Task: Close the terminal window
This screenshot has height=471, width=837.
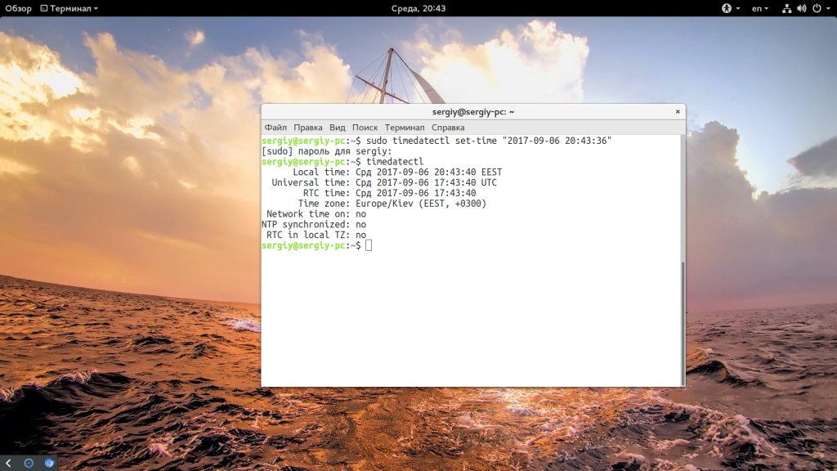Action: click(x=678, y=111)
